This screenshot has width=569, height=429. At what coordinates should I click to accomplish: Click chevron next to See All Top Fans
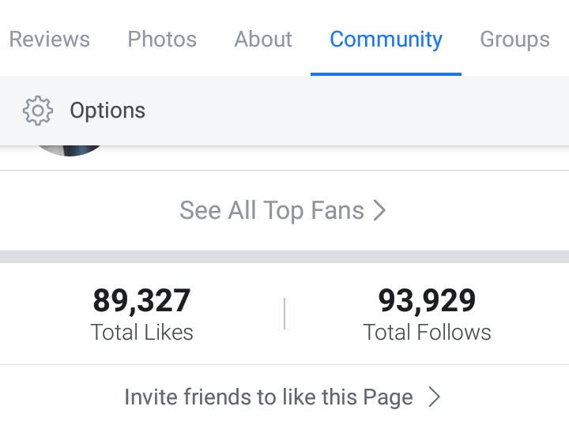tap(379, 210)
